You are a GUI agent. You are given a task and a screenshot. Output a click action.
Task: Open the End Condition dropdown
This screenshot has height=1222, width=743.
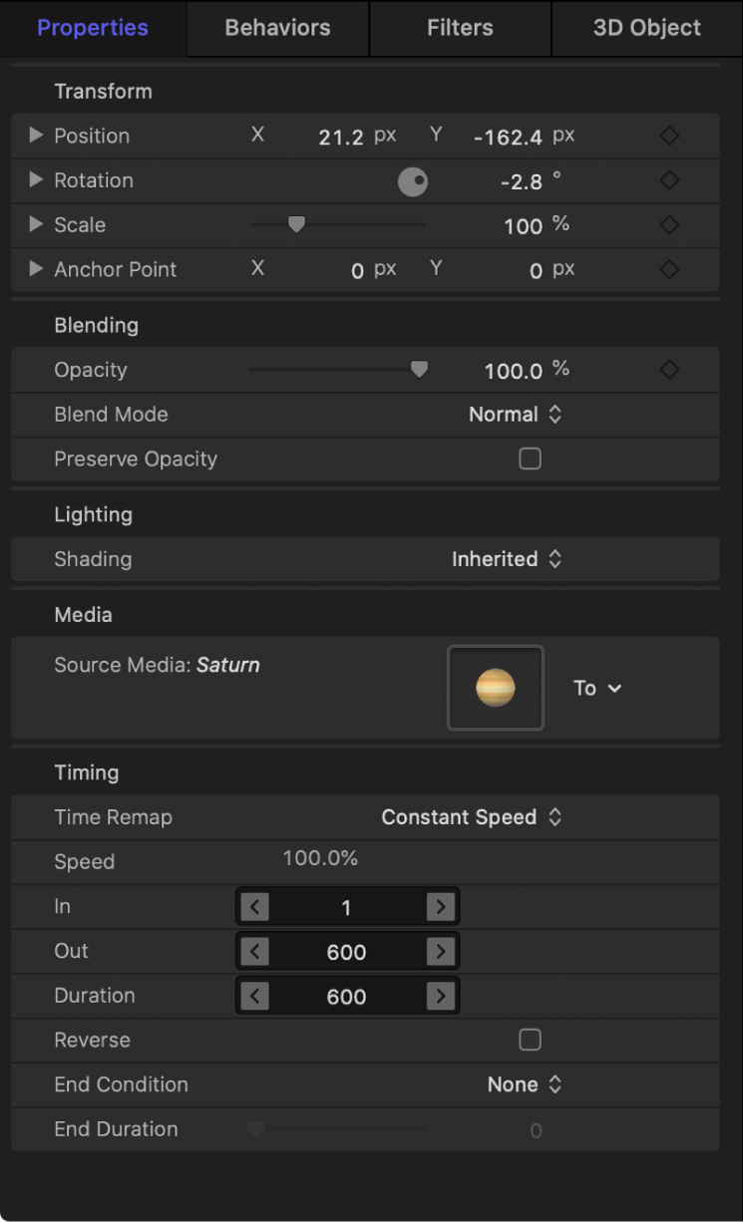pos(525,1084)
